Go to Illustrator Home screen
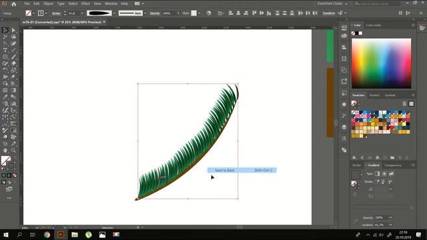Screen dimensions: 427x240 click(13, 4)
